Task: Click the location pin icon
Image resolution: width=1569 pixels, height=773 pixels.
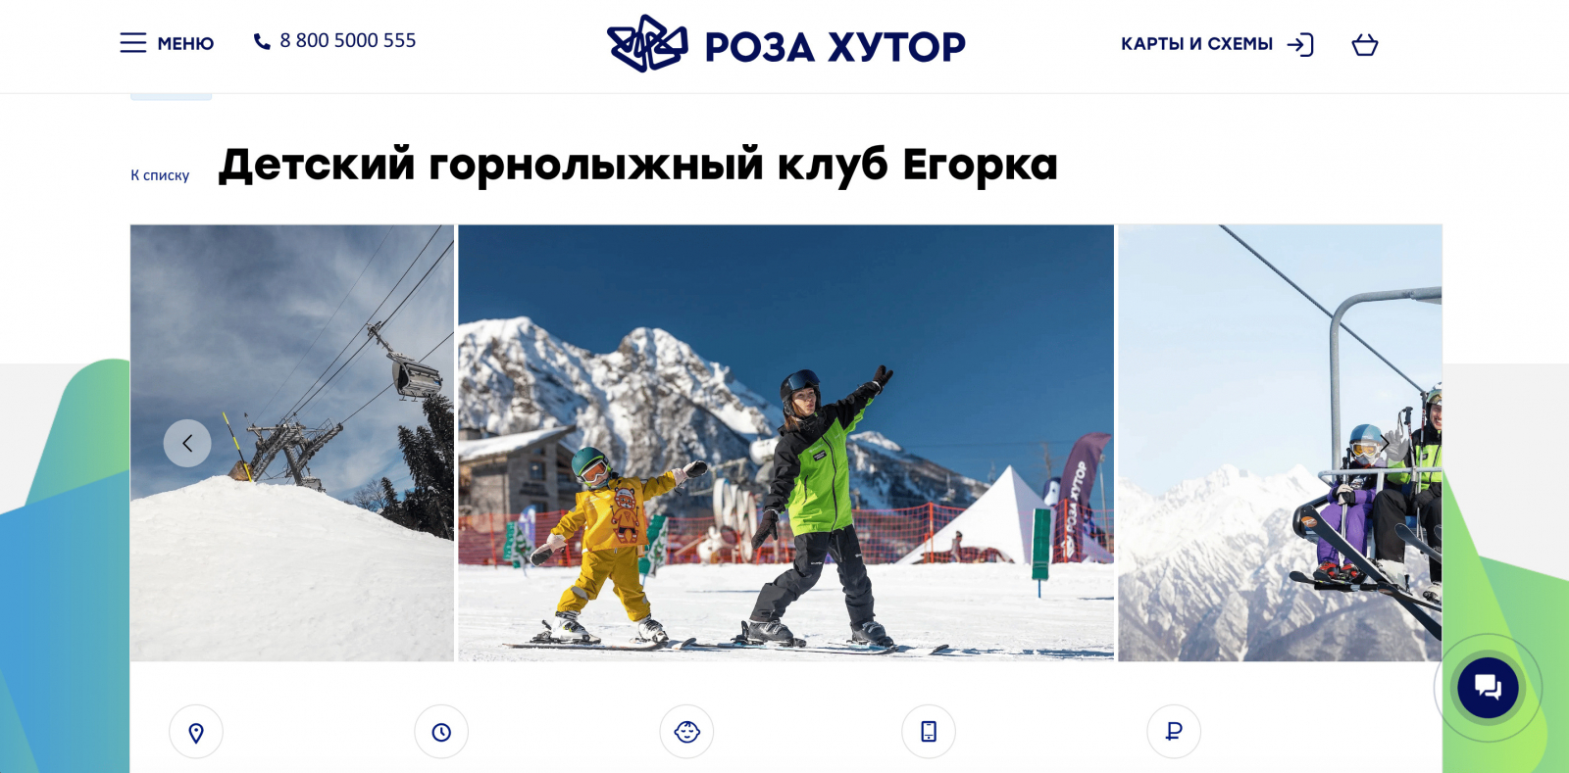Action: point(196,732)
